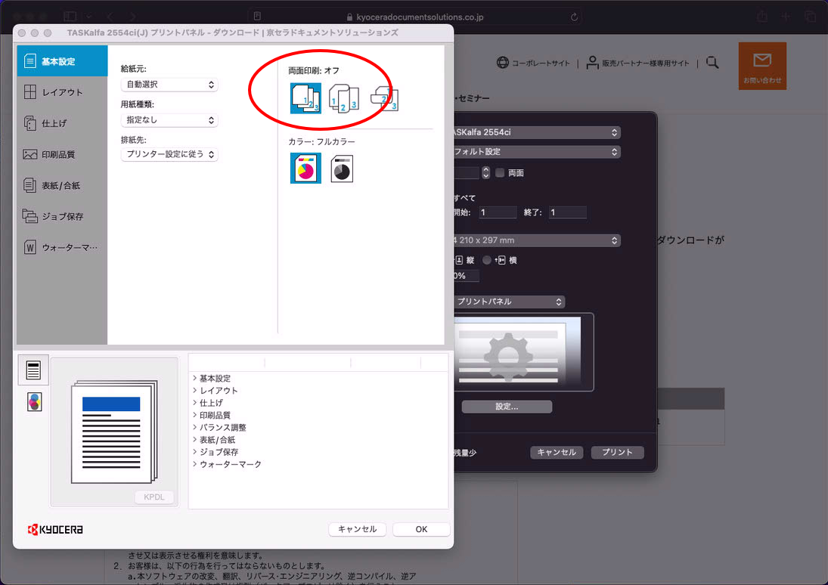Toggle the Safari sidebar icon
The height and width of the screenshot is (585, 828).
coord(70,17)
